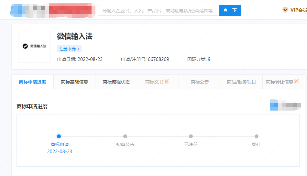Open the 商标文书 tab
The width and height of the screenshot is (307, 176).
[154, 82]
